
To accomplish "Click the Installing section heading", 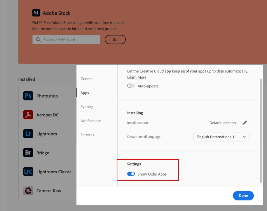I will pyautogui.click(x=135, y=113).
